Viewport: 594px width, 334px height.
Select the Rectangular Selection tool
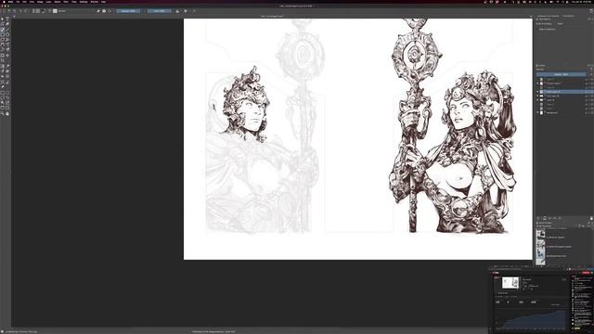coord(3,92)
